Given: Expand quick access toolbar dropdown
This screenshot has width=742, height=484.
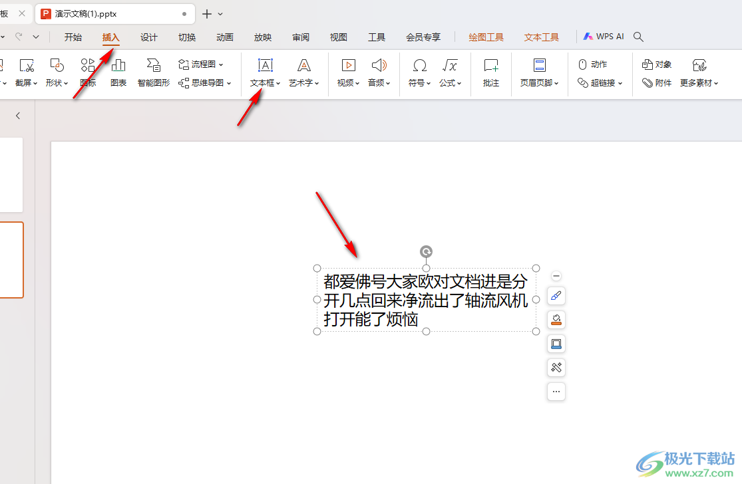Looking at the screenshot, I should click(x=36, y=37).
